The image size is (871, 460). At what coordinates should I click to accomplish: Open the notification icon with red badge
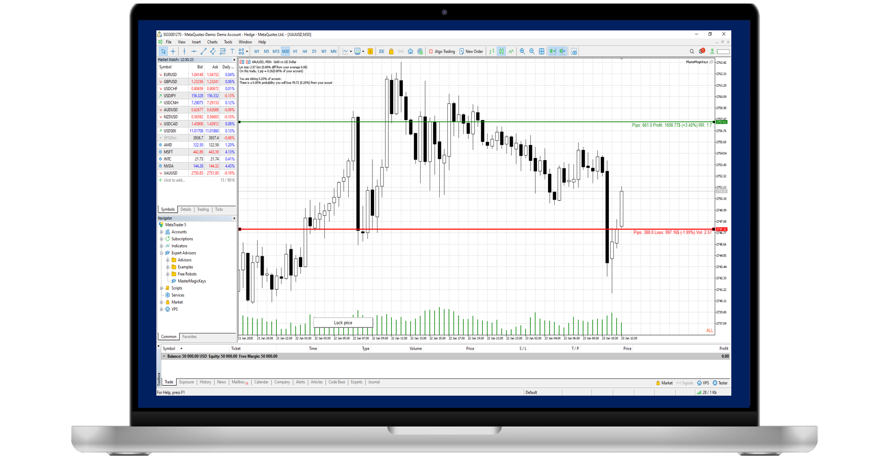pyautogui.click(x=702, y=51)
